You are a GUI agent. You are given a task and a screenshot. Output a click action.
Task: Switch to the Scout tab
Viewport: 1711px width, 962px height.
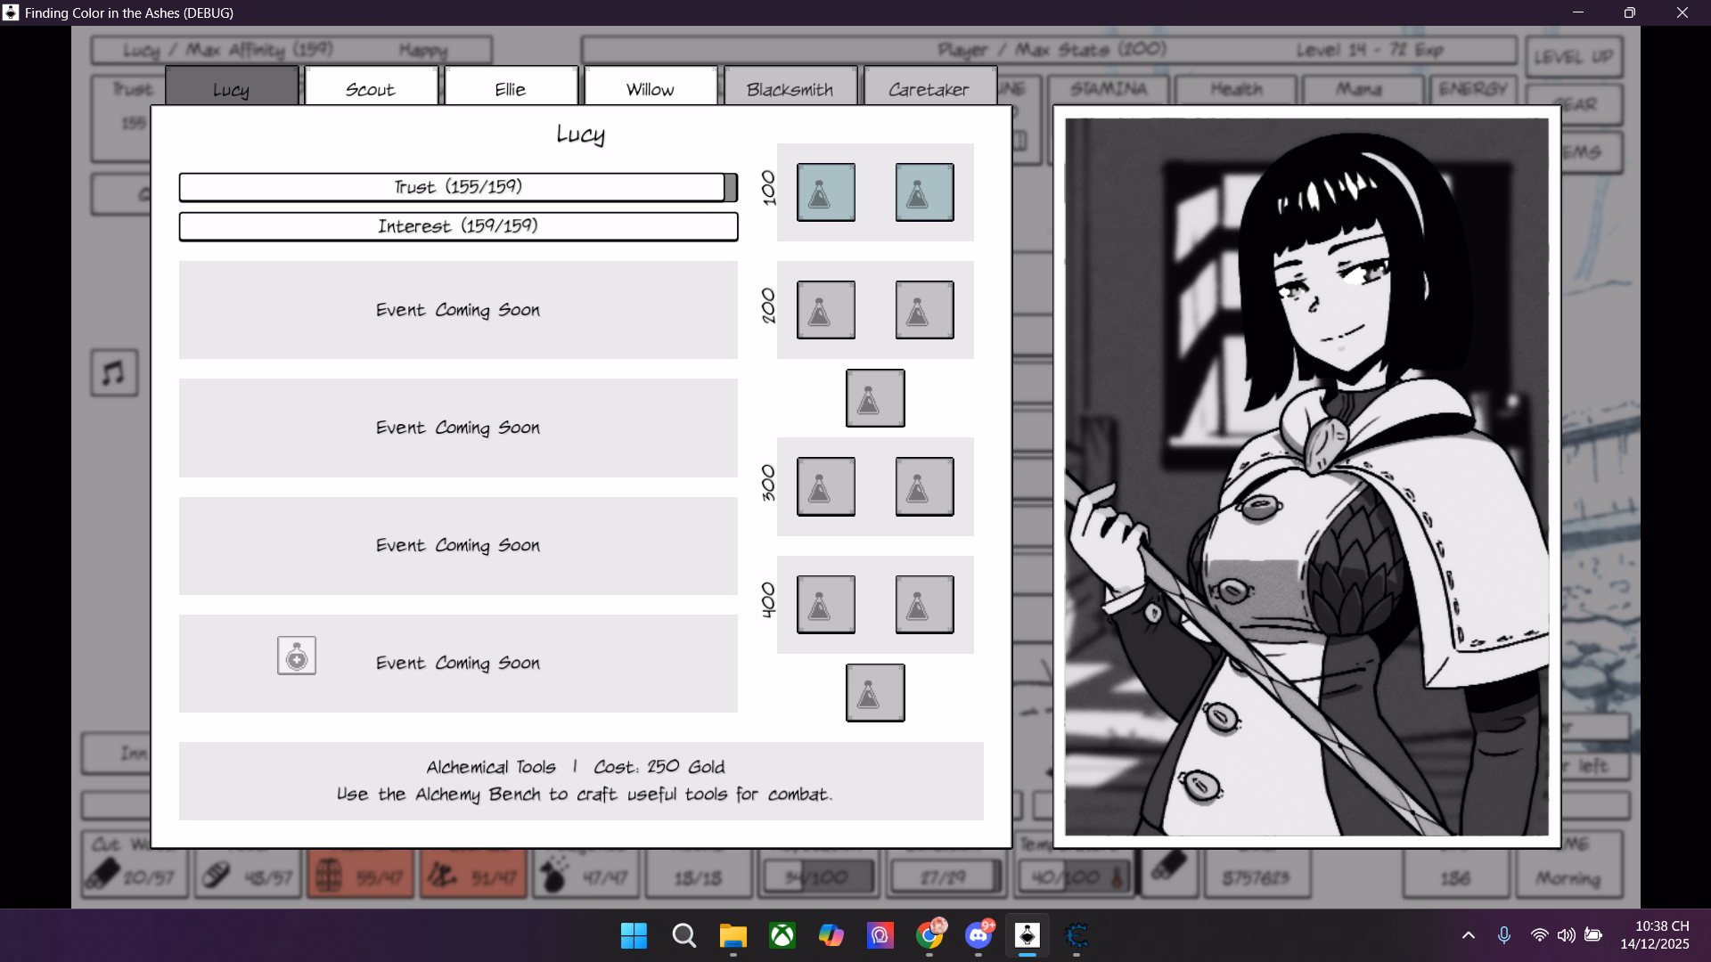click(371, 89)
